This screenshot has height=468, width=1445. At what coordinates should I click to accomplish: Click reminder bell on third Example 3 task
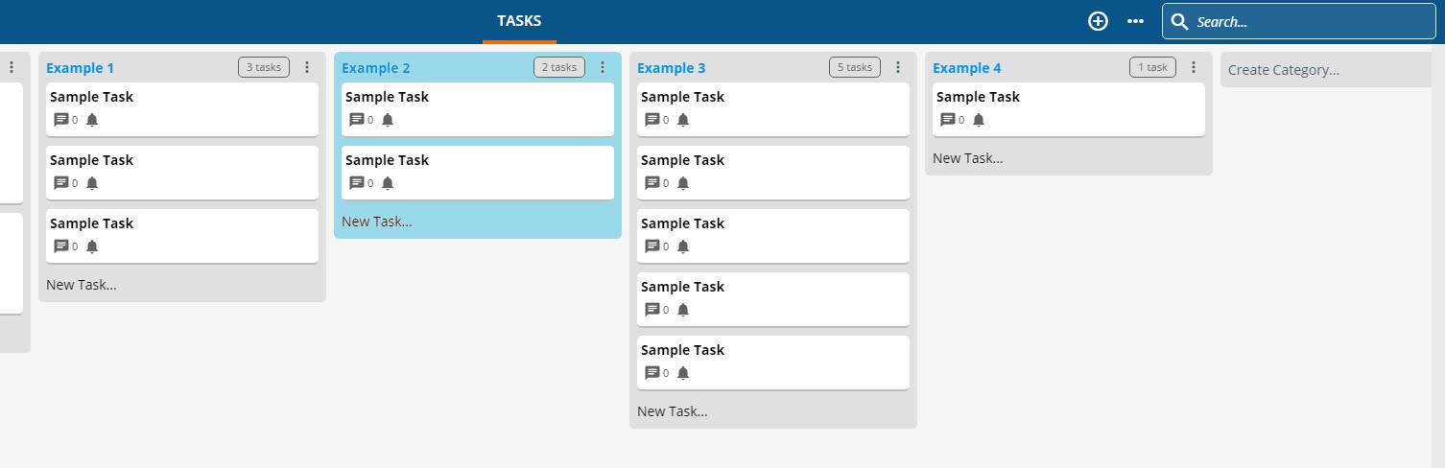coord(683,246)
